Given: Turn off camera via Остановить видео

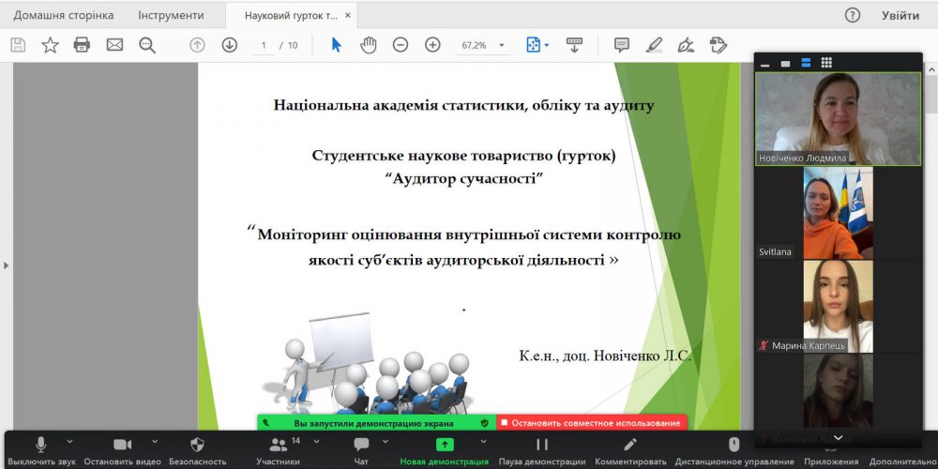Looking at the screenshot, I should point(122,450).
